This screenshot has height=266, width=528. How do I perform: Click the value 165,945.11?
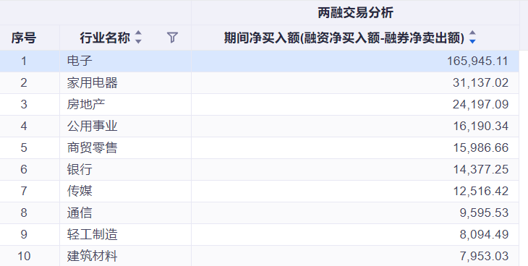pos(477,61)
